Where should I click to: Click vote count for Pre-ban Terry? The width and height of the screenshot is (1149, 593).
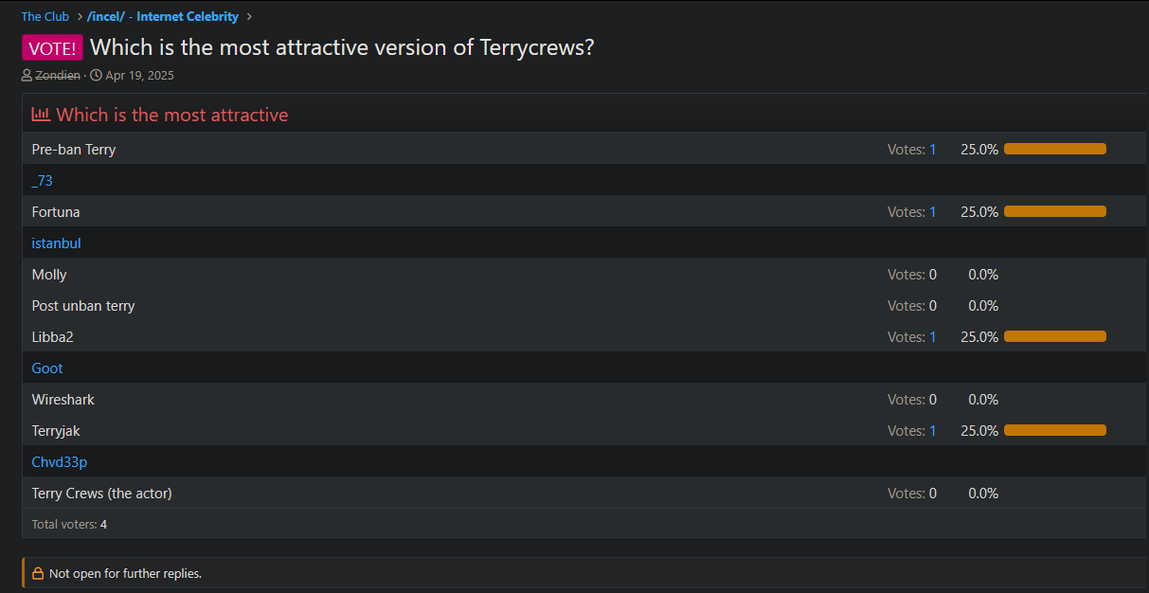pos(932,150)
